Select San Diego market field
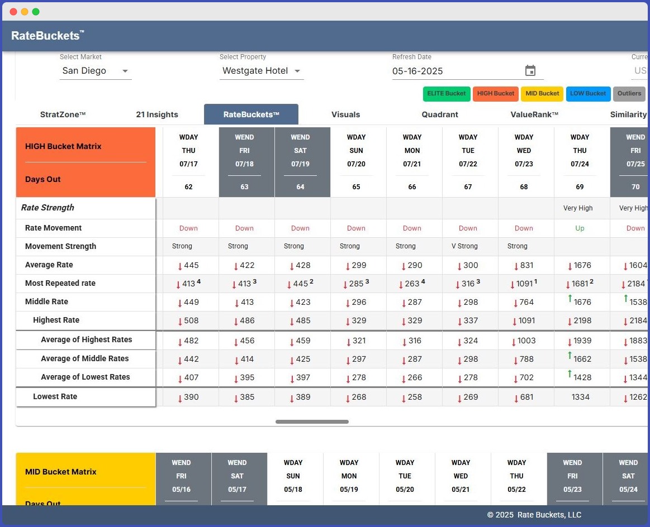The image size is (650, 527). pos(96,71)
